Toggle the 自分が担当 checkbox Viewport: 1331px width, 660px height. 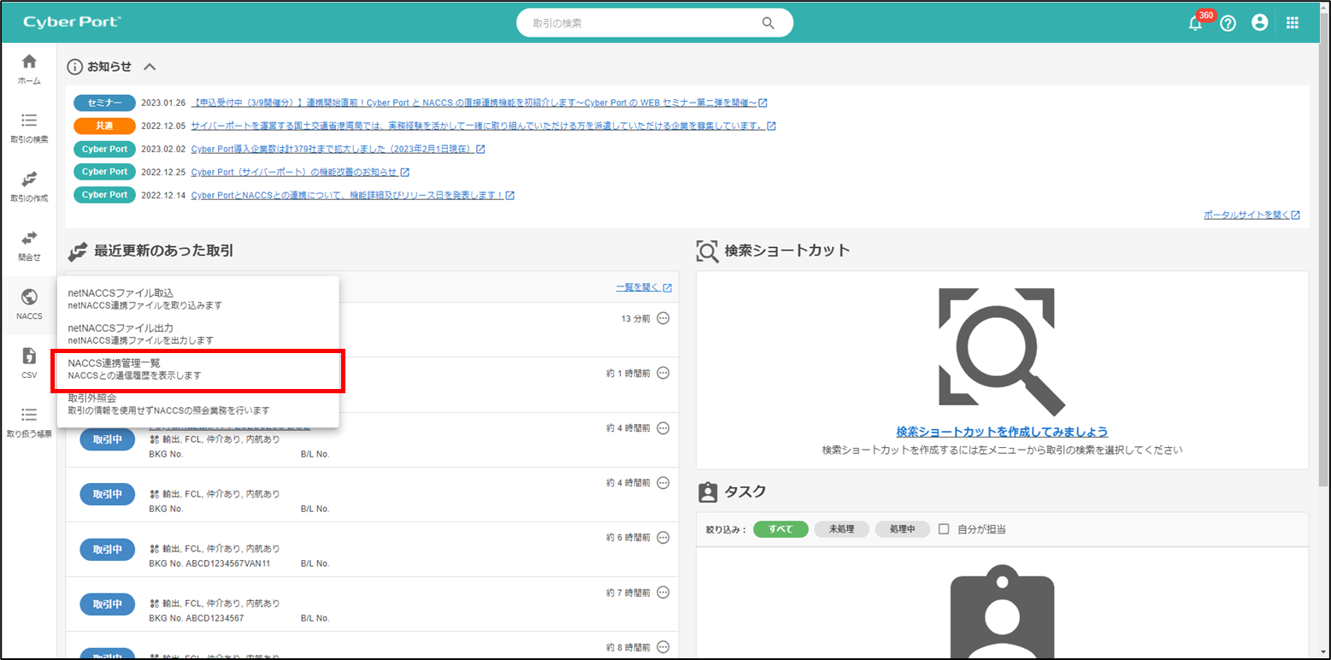click(944, 529)
